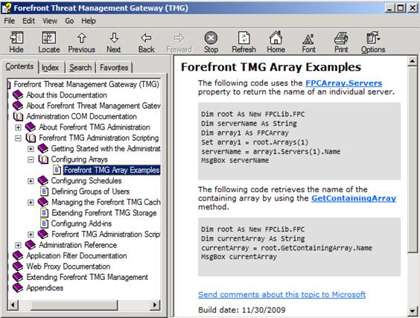
Task: Open the FPCArray.Servers link
Action: pos(343,83)
